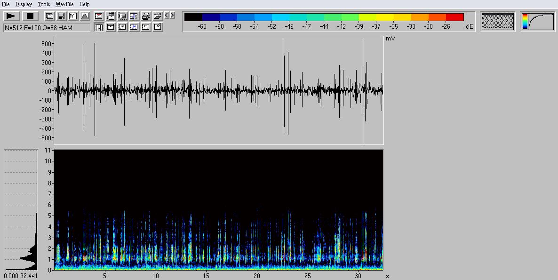Click the pencil edit icon

(158, 27)
